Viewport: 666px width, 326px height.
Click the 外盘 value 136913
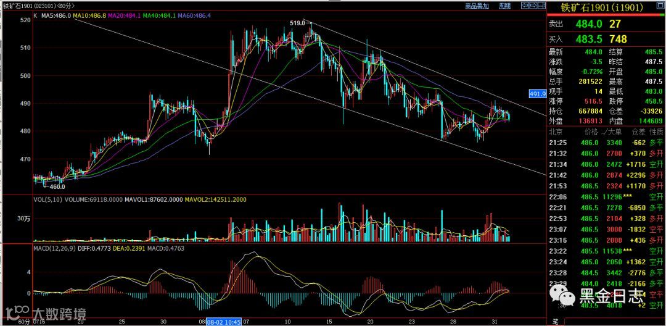(x=590, y=121)
